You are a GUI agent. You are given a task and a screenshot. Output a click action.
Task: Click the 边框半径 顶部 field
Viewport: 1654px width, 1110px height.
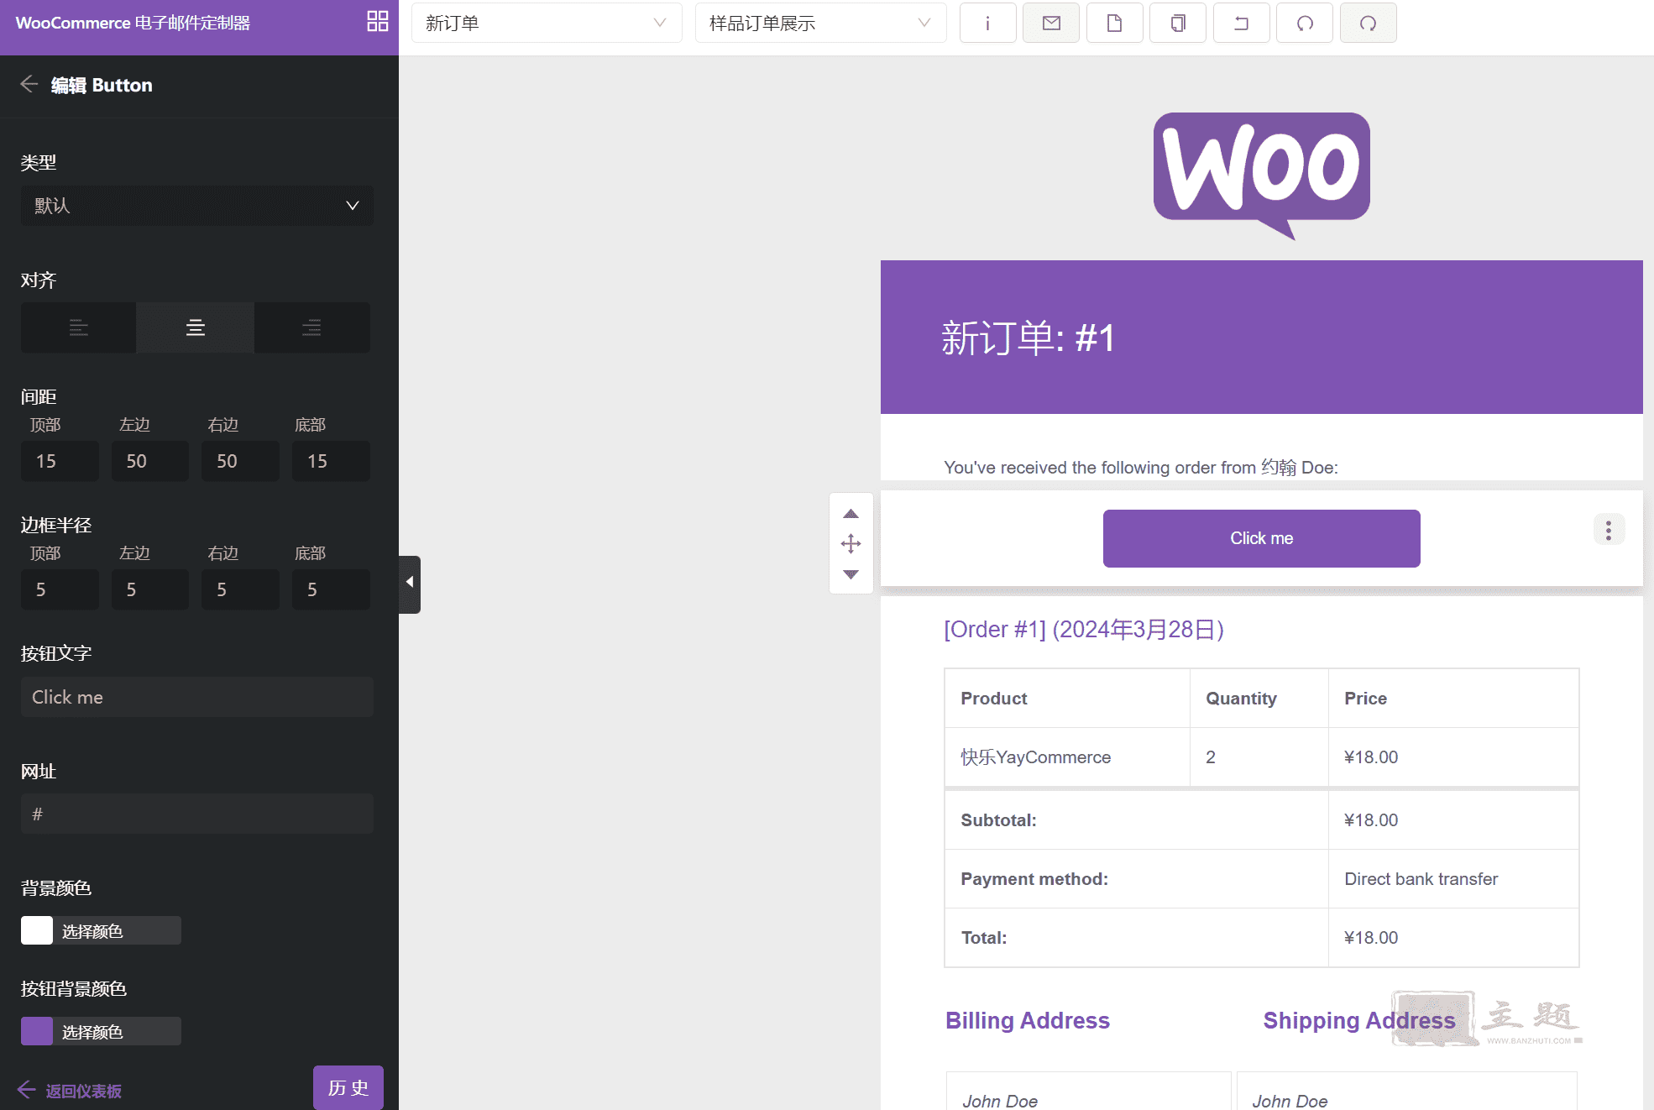tap(60, 589)
